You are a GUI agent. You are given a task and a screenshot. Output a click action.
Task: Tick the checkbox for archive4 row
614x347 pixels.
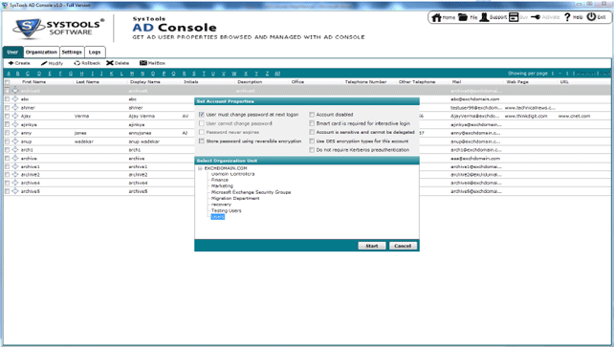(7, 183)
